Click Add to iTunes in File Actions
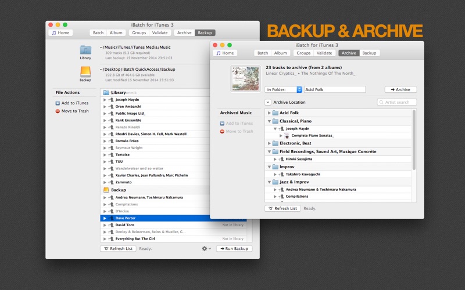 pos(71,103)
